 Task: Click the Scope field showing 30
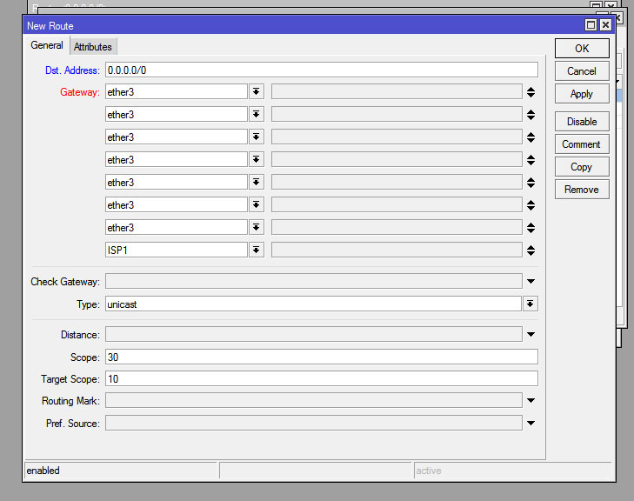tap(321, 357)
